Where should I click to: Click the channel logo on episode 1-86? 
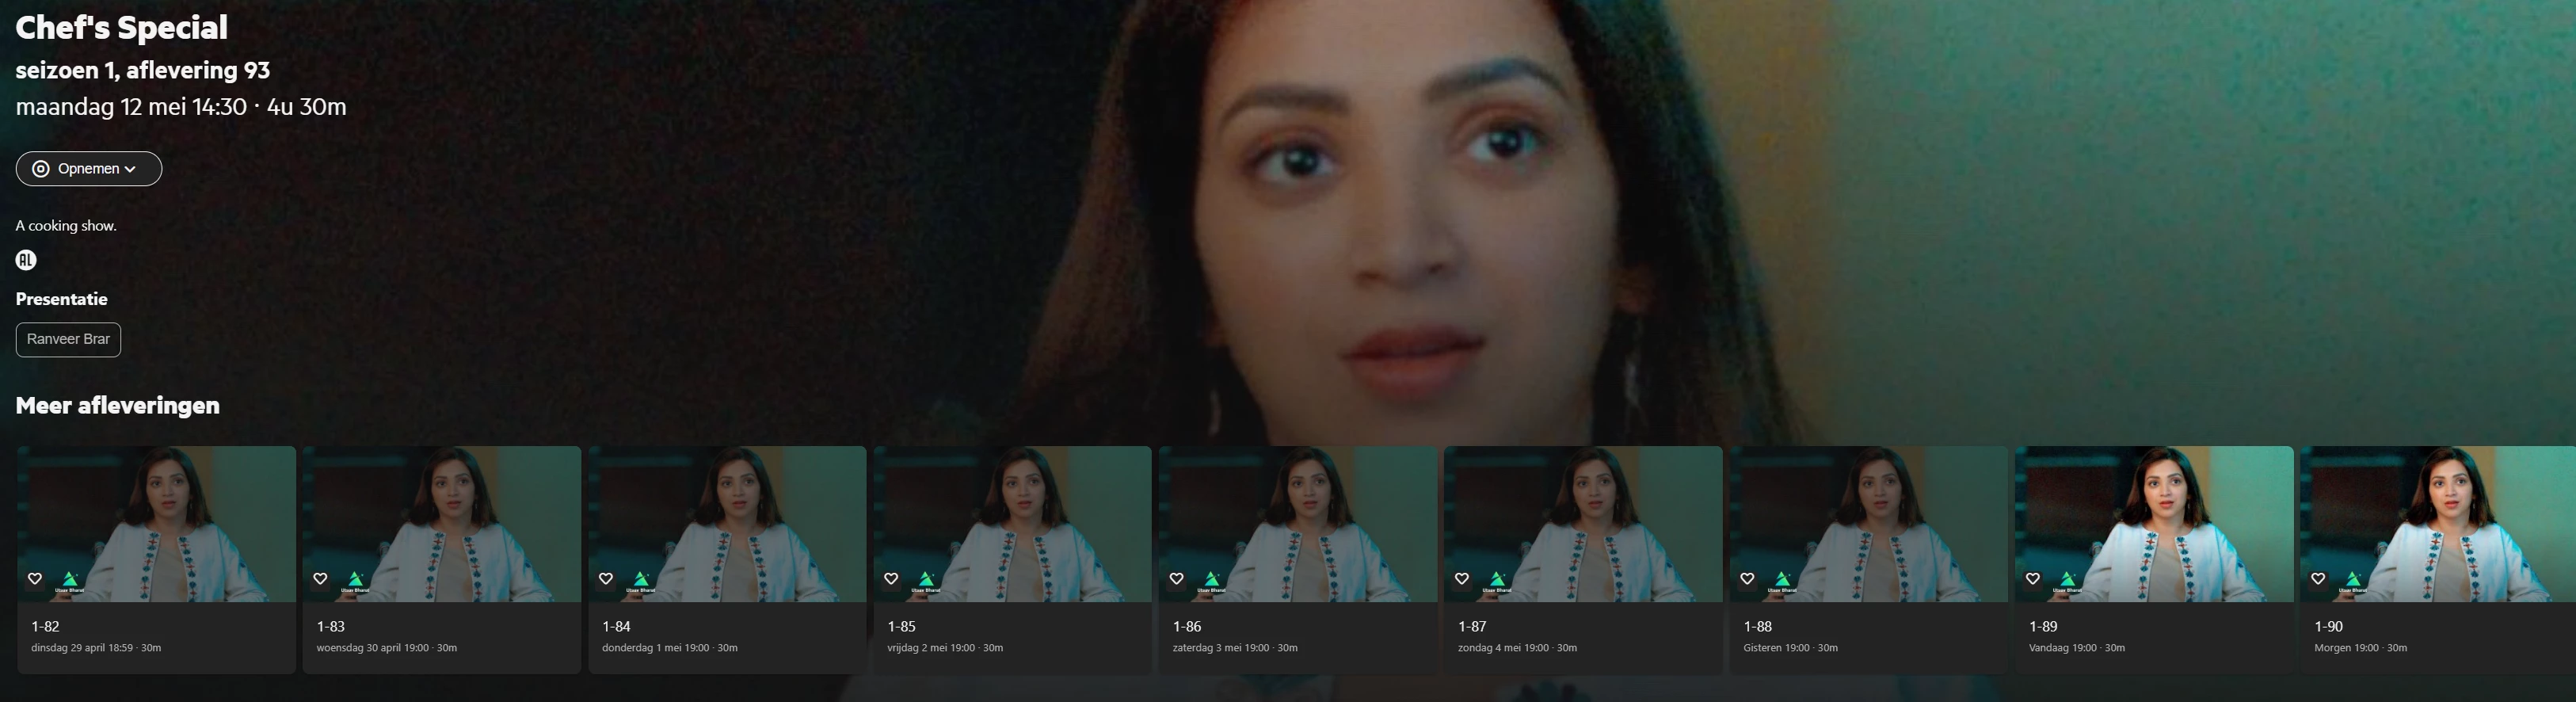[x=1212, y=581]
